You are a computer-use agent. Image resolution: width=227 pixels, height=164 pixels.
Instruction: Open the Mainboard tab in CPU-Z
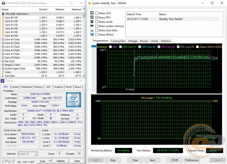[x=27, y=87]
